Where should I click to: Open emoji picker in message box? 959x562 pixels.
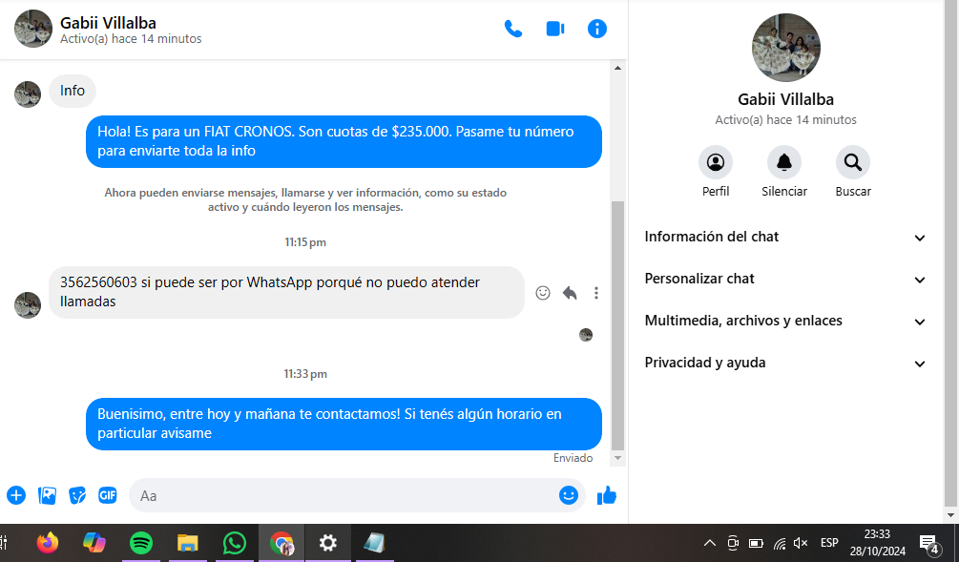coord(569,495)
